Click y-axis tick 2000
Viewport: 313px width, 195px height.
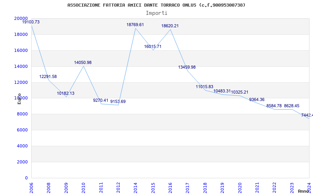coord(22,162)
